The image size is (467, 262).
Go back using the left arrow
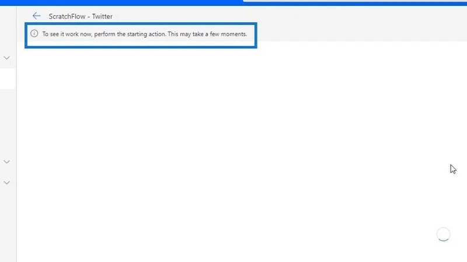click(x=36, y=16)
